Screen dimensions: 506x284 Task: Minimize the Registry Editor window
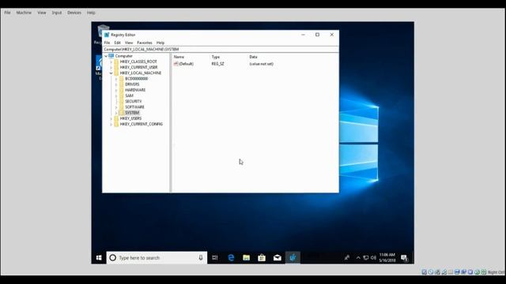(x=303, y=35)
